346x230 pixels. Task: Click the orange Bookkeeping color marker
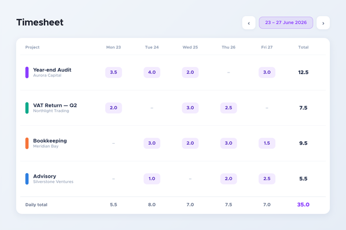click(x=27, y=143)
